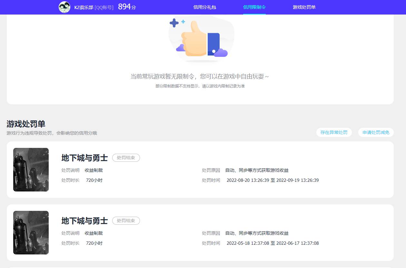Click the 收益制裁 penalty description text

coord(93,170)
